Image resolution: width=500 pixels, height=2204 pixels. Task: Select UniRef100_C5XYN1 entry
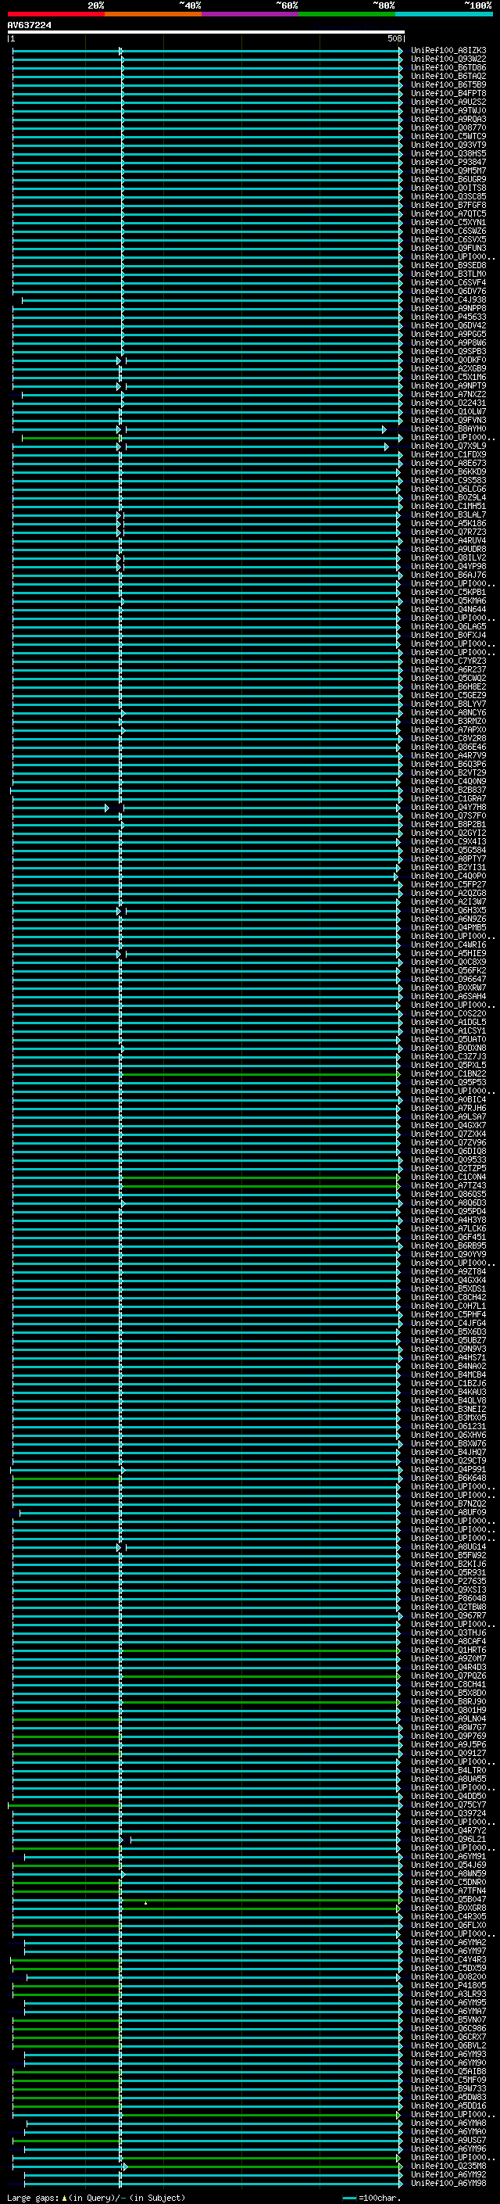click(x=448, y=223)
